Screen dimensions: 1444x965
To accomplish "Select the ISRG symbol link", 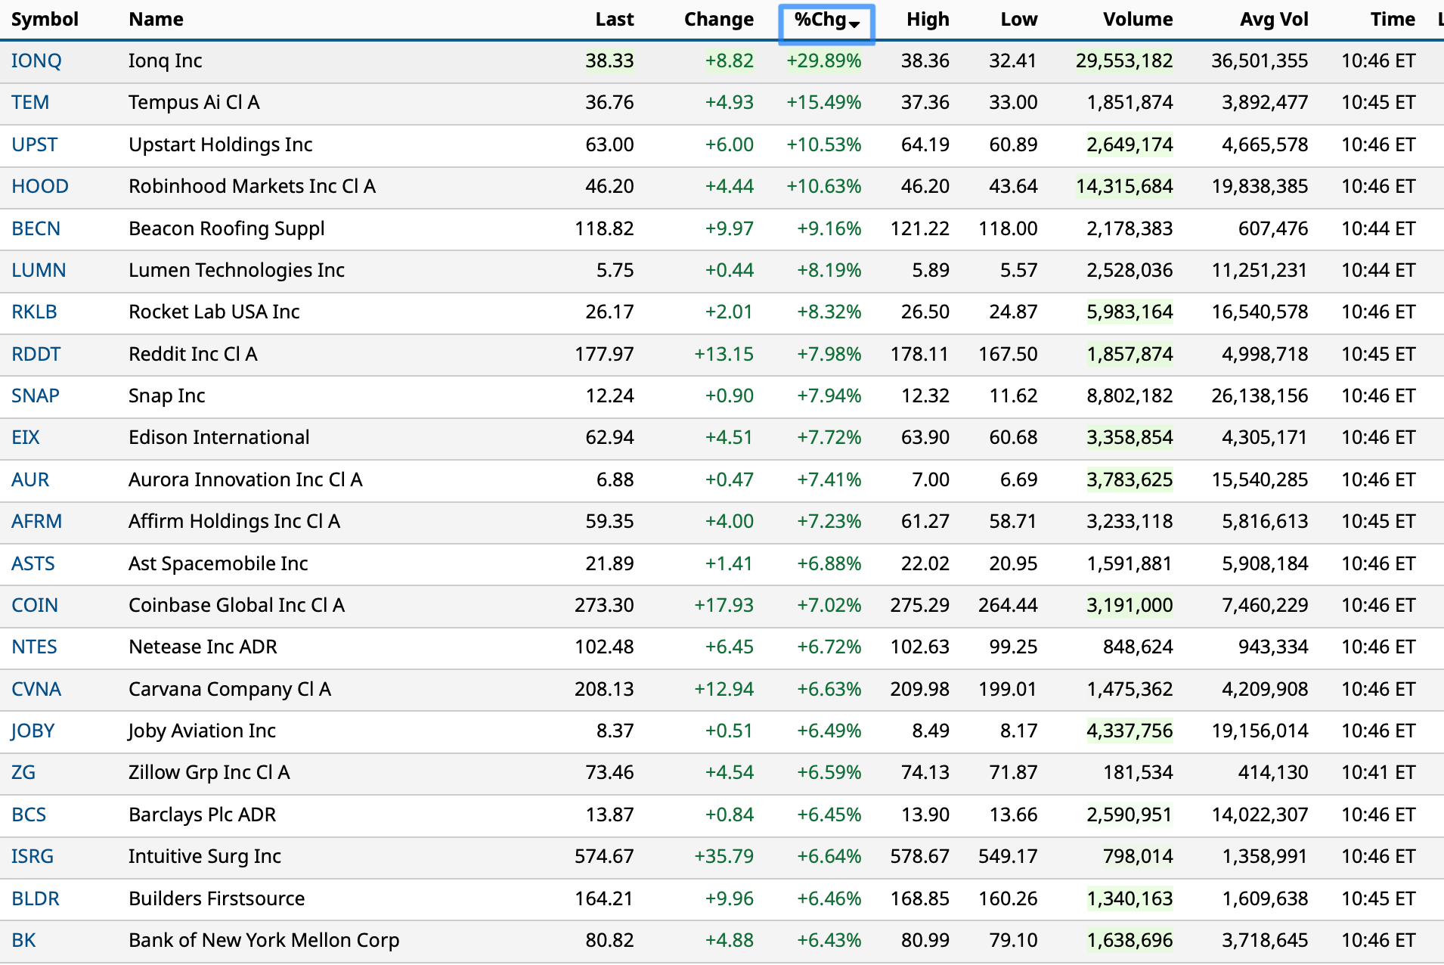I will point(33,856).
